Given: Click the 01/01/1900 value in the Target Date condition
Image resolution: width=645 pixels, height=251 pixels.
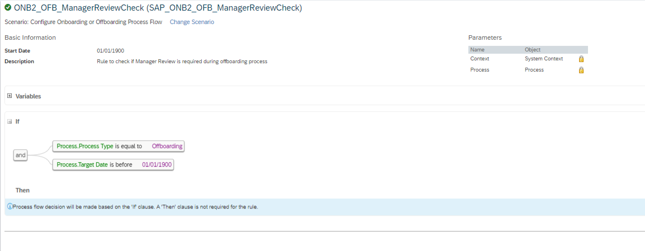Looking at the screenshot, I should click(x=156, y=164).
